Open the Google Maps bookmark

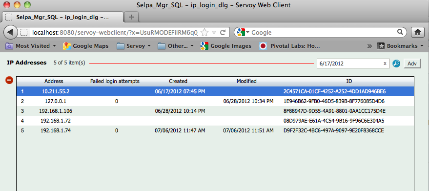85,46
